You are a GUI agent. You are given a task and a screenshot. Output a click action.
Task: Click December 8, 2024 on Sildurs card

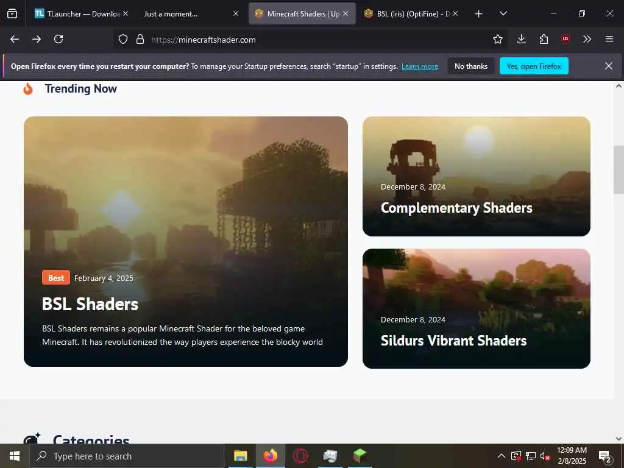click(413, 319)
